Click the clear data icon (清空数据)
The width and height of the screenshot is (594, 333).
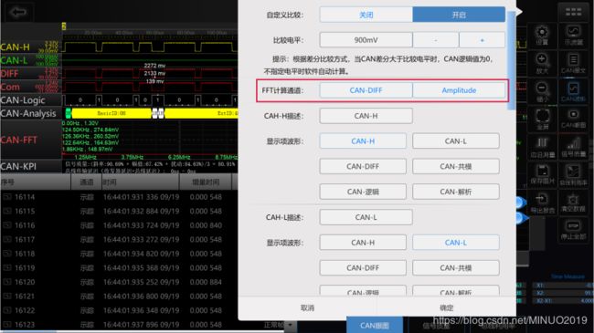point(573,203)
